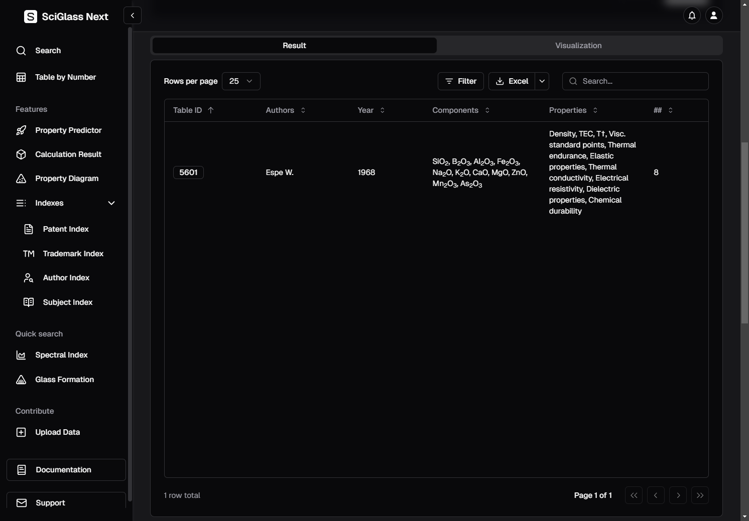Switch to the Visualization tab
This screenshot has width=749, height=521.
(578, 46)
